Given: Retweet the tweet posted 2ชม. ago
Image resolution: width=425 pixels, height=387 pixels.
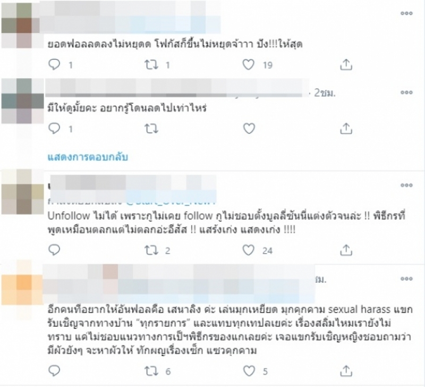Looking at the screenshot, I should (x=151, y=129).
